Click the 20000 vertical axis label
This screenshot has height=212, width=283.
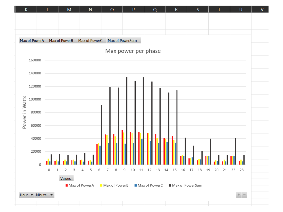coord(36,152)
